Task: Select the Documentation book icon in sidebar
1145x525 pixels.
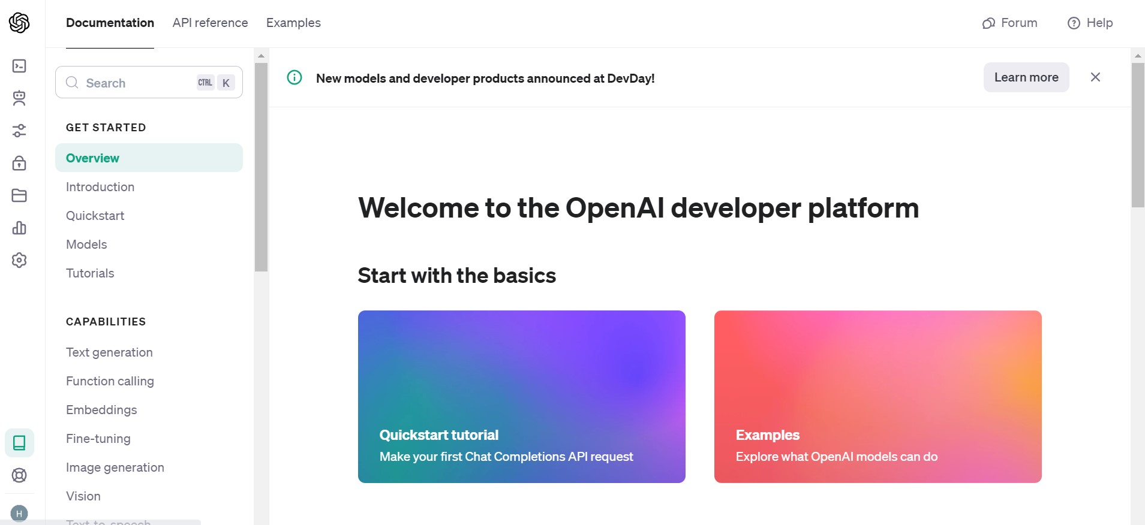Action: click(19, 443)
